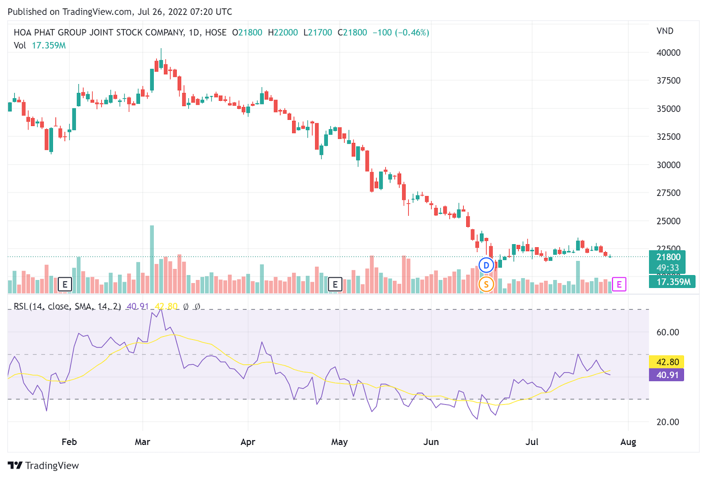
Task: Click the RSI legend value 40.91 in purple
Action: pyautogui.click(x=137, y=306)
